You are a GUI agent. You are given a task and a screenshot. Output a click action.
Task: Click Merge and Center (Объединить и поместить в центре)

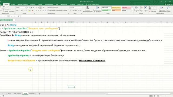[57, 11]
